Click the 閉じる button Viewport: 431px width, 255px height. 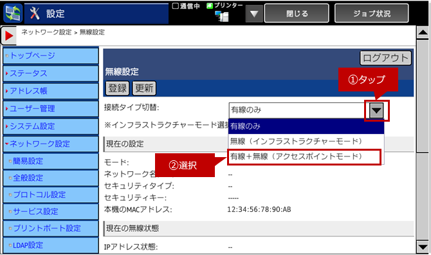tap(297, 14)
